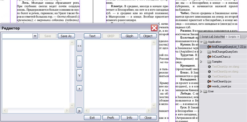The width and height of the screenshot is (247, 122).
Task: Expand the Samples folder
Action: click(x=201, y=62)
